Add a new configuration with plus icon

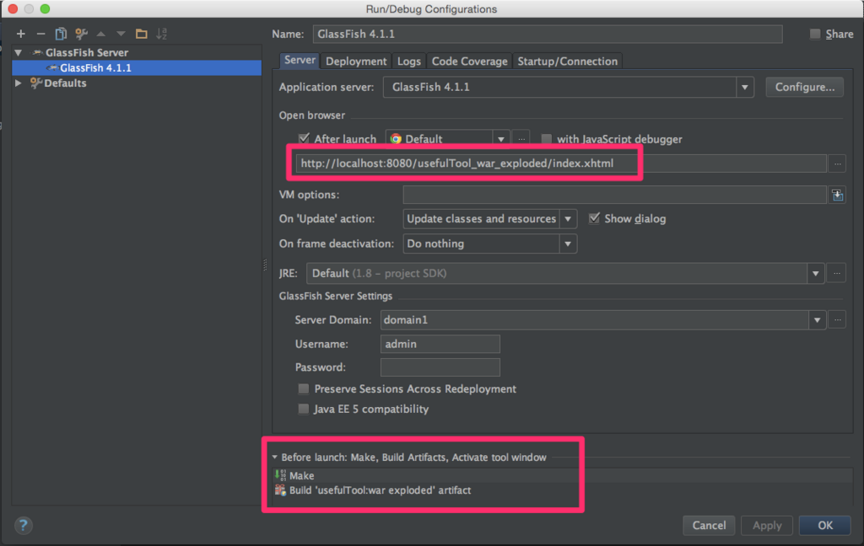click(x=21, y=34)
